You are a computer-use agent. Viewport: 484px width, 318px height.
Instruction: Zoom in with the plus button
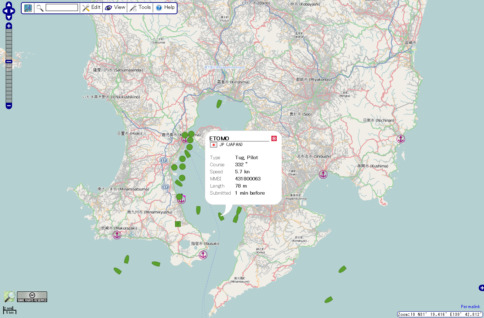tap(9, 26)
